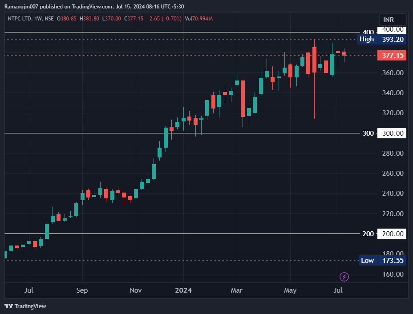413x314 pixels.
Task: Click the 360.00 price scale label
Action: click(393, 72)
